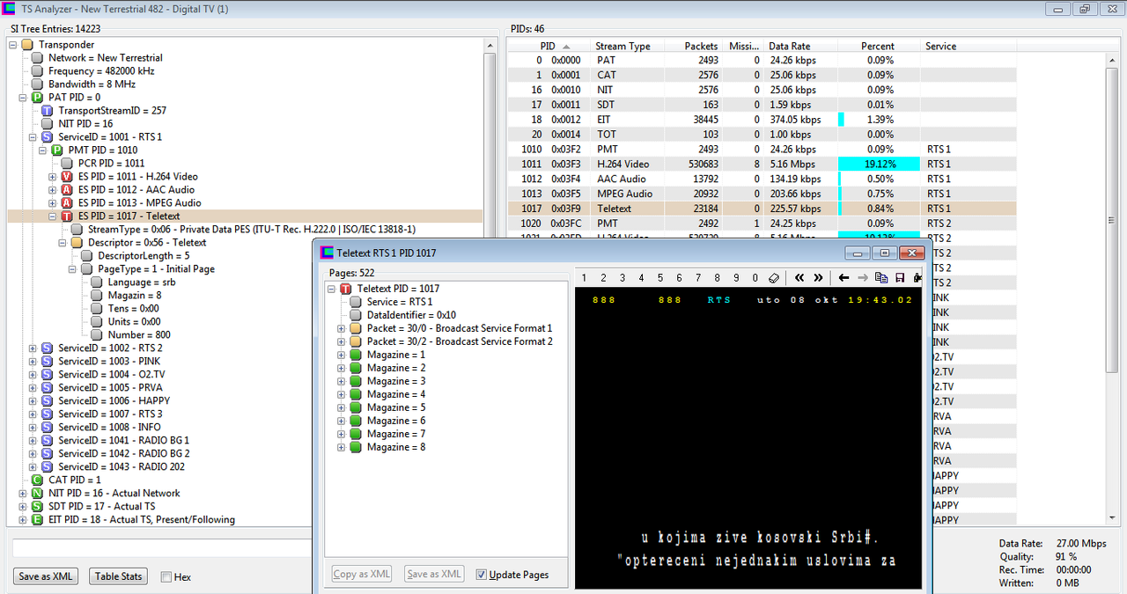
Task: Collapse the Teletext PID = 1017 root node
Action: click(332, 289)
